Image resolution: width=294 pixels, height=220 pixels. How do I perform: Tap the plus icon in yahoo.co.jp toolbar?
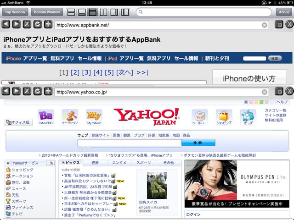pyautogui.click(x=48, y=91)
